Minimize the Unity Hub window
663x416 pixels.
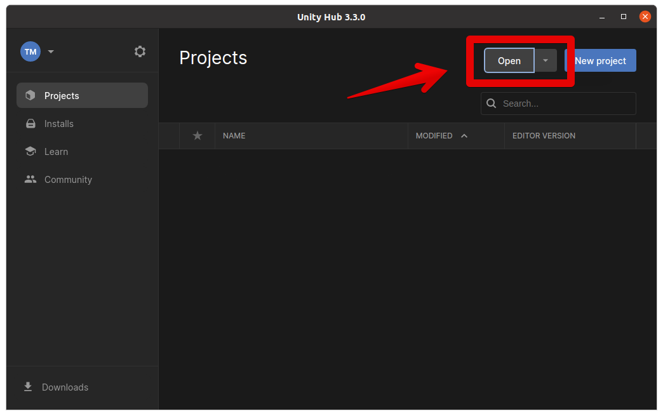coord(601,17)
